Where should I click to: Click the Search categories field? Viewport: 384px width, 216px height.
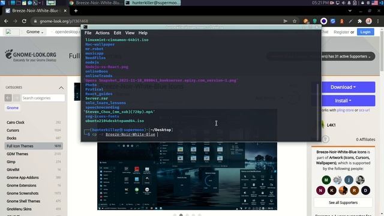[x=43, y=98]
